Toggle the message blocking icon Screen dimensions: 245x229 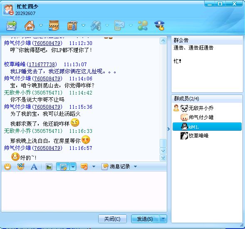[84, 167]
